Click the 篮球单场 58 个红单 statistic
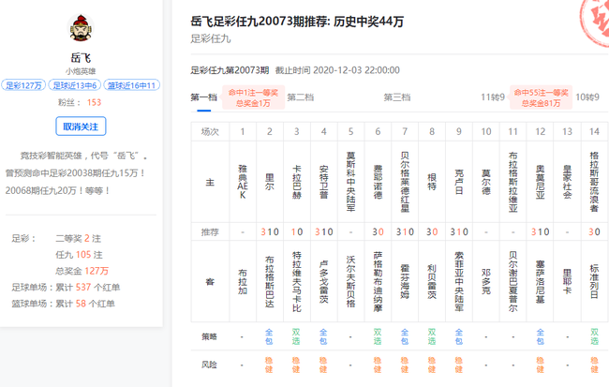The width and height of the screenshot is (609, 387). coord(63,304)
